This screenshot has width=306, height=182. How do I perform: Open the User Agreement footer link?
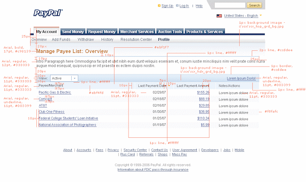184,150
